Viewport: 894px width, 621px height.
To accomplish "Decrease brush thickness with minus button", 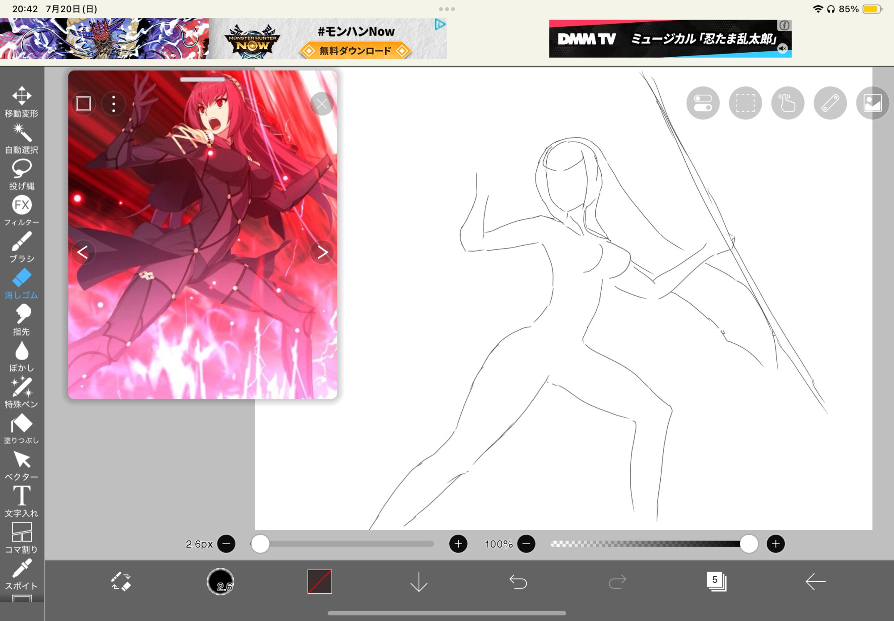I will (227, 544).
